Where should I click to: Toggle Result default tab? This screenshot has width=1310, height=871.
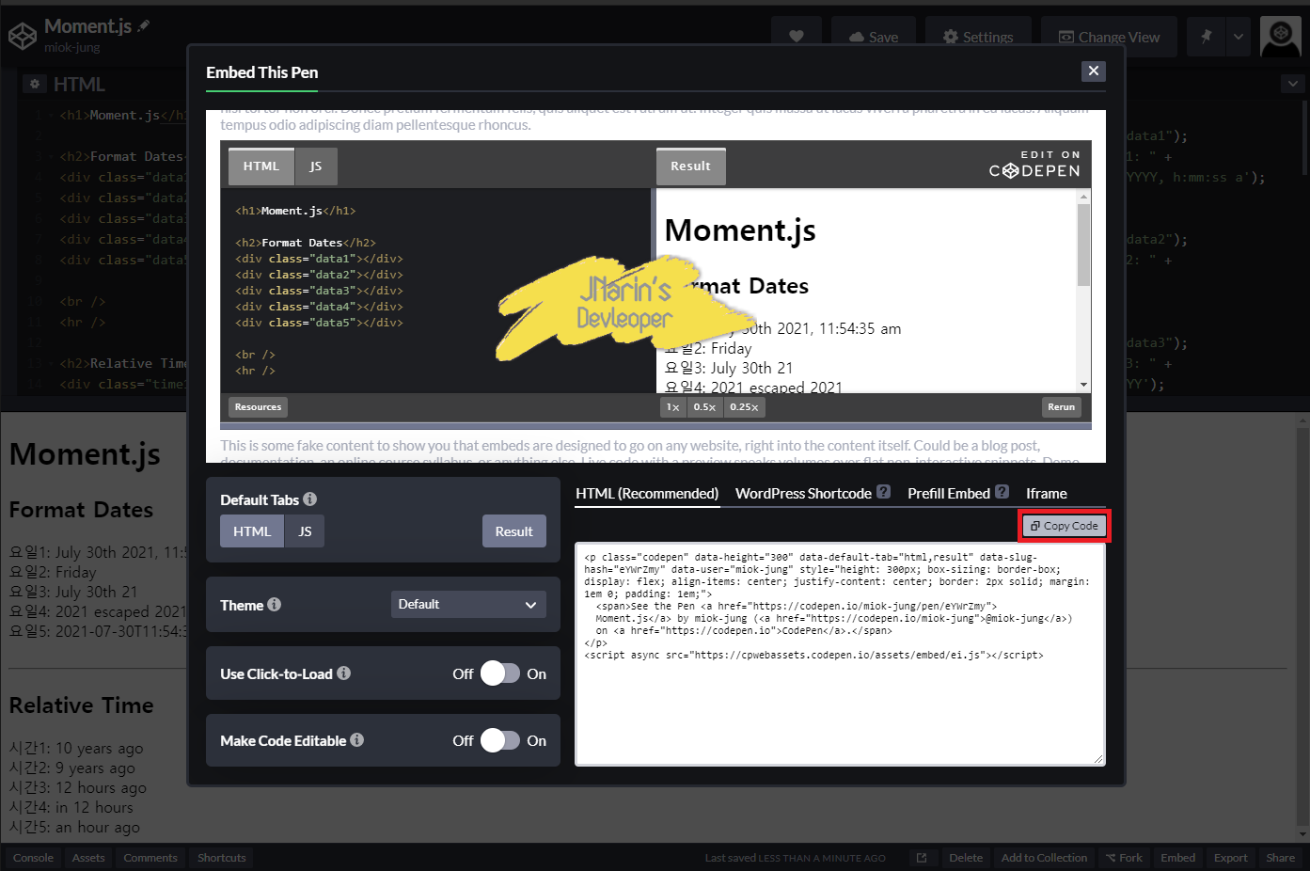[513, 531]
